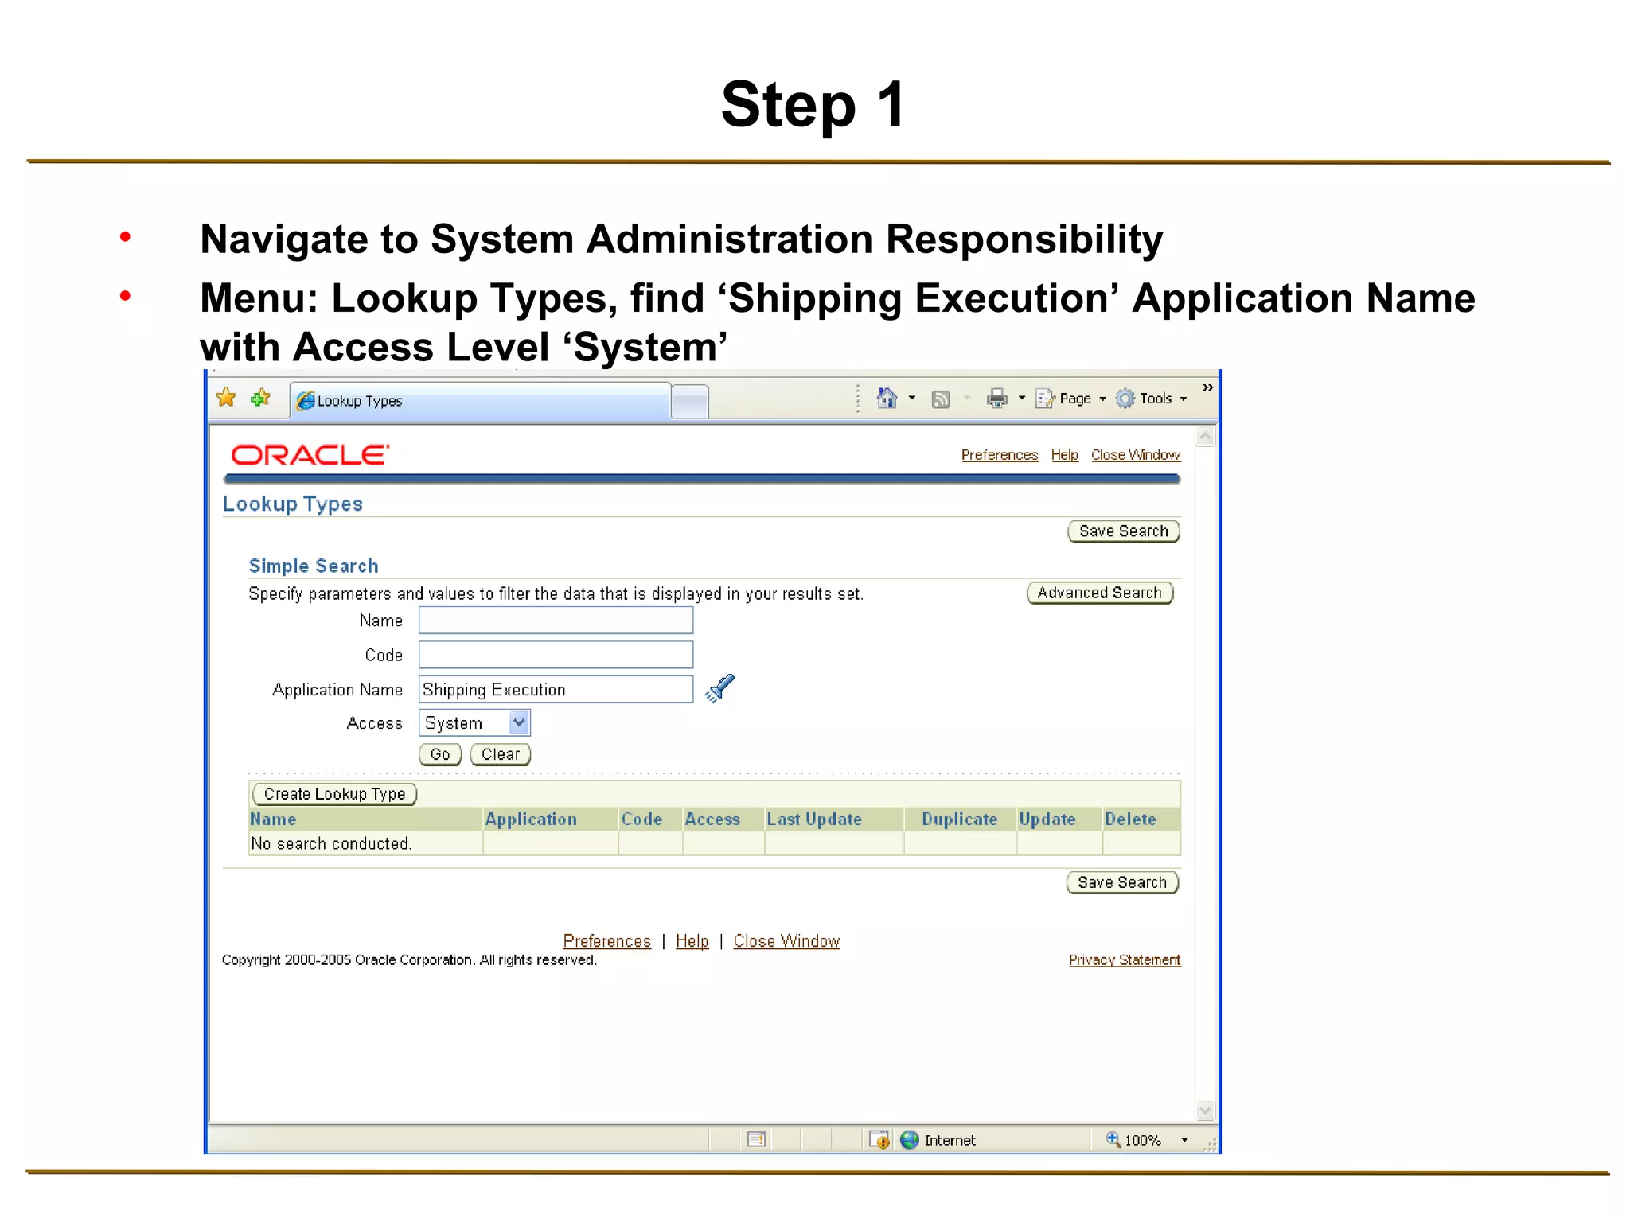The image size is (1630, 1222).
Task: Click the Oracle logo
Action: coord(310,455)
